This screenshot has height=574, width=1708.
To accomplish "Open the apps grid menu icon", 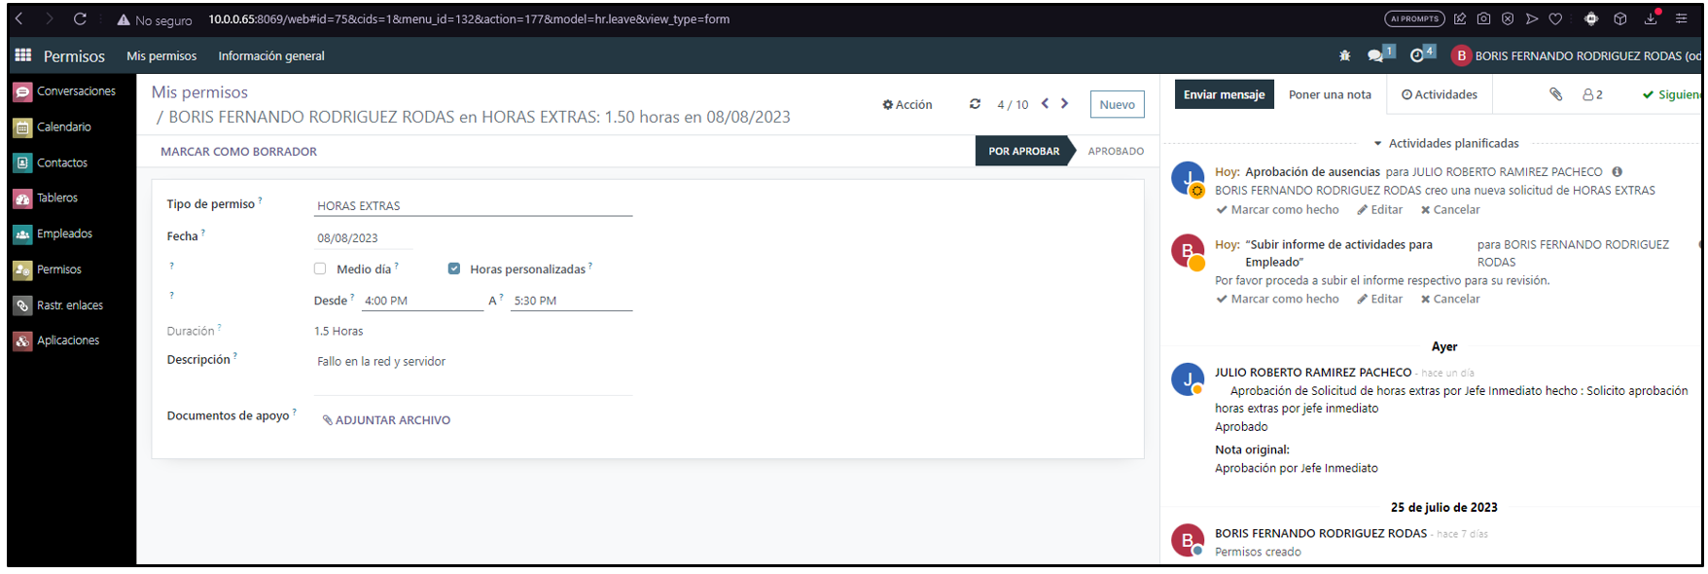I will (23, 55).
